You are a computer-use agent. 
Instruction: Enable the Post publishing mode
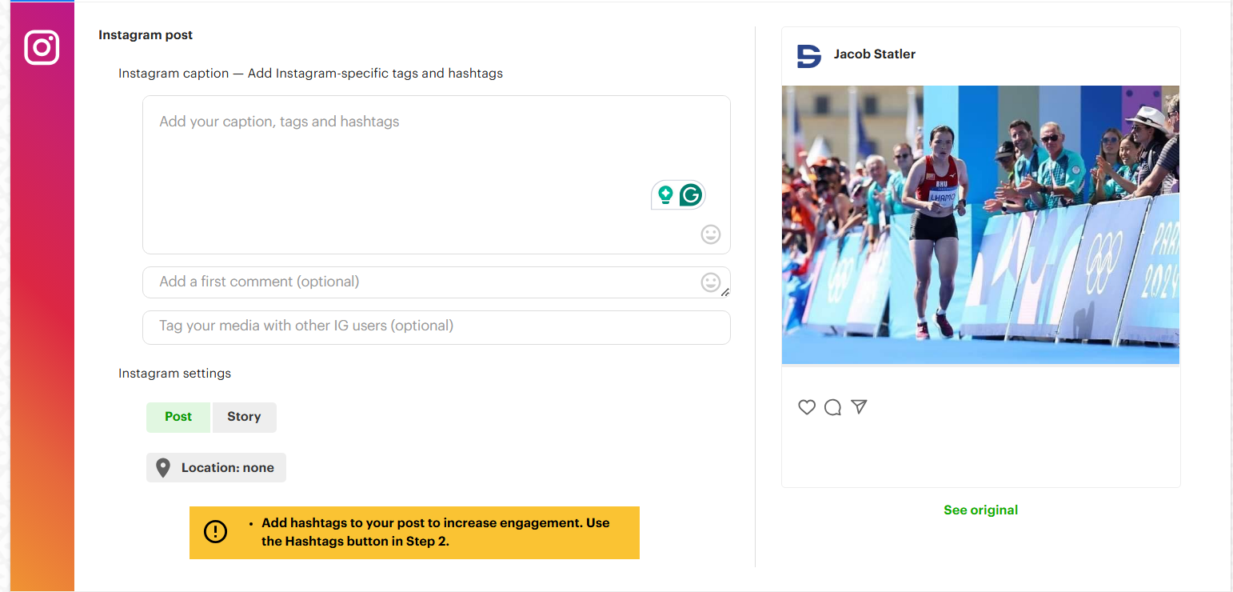pyautogui.click(x=178, y=417)
